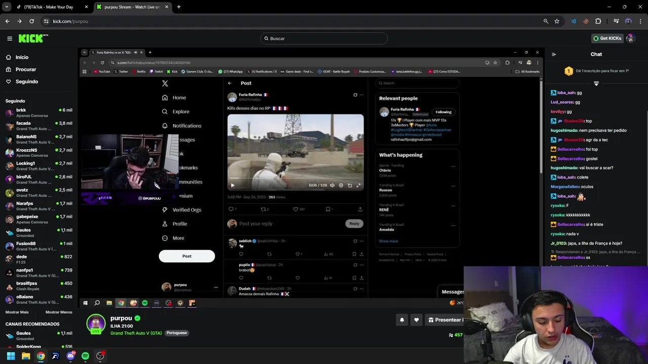This screenshot has height=364, width=648.
Task: Click the Get KICKs button
Action: click(607, 38)
